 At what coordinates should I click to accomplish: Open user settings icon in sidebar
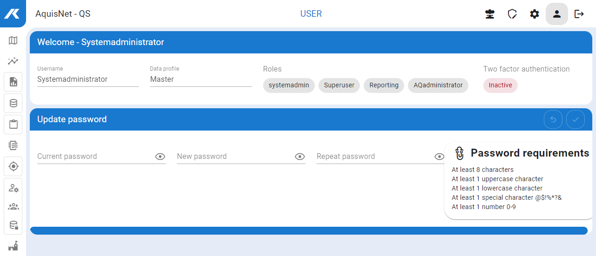[x=13, y=188]
